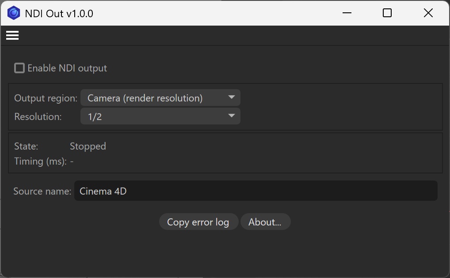Maximize the NDI Out window
Viewport: 450px width, 278px height.
click(387, 13)
